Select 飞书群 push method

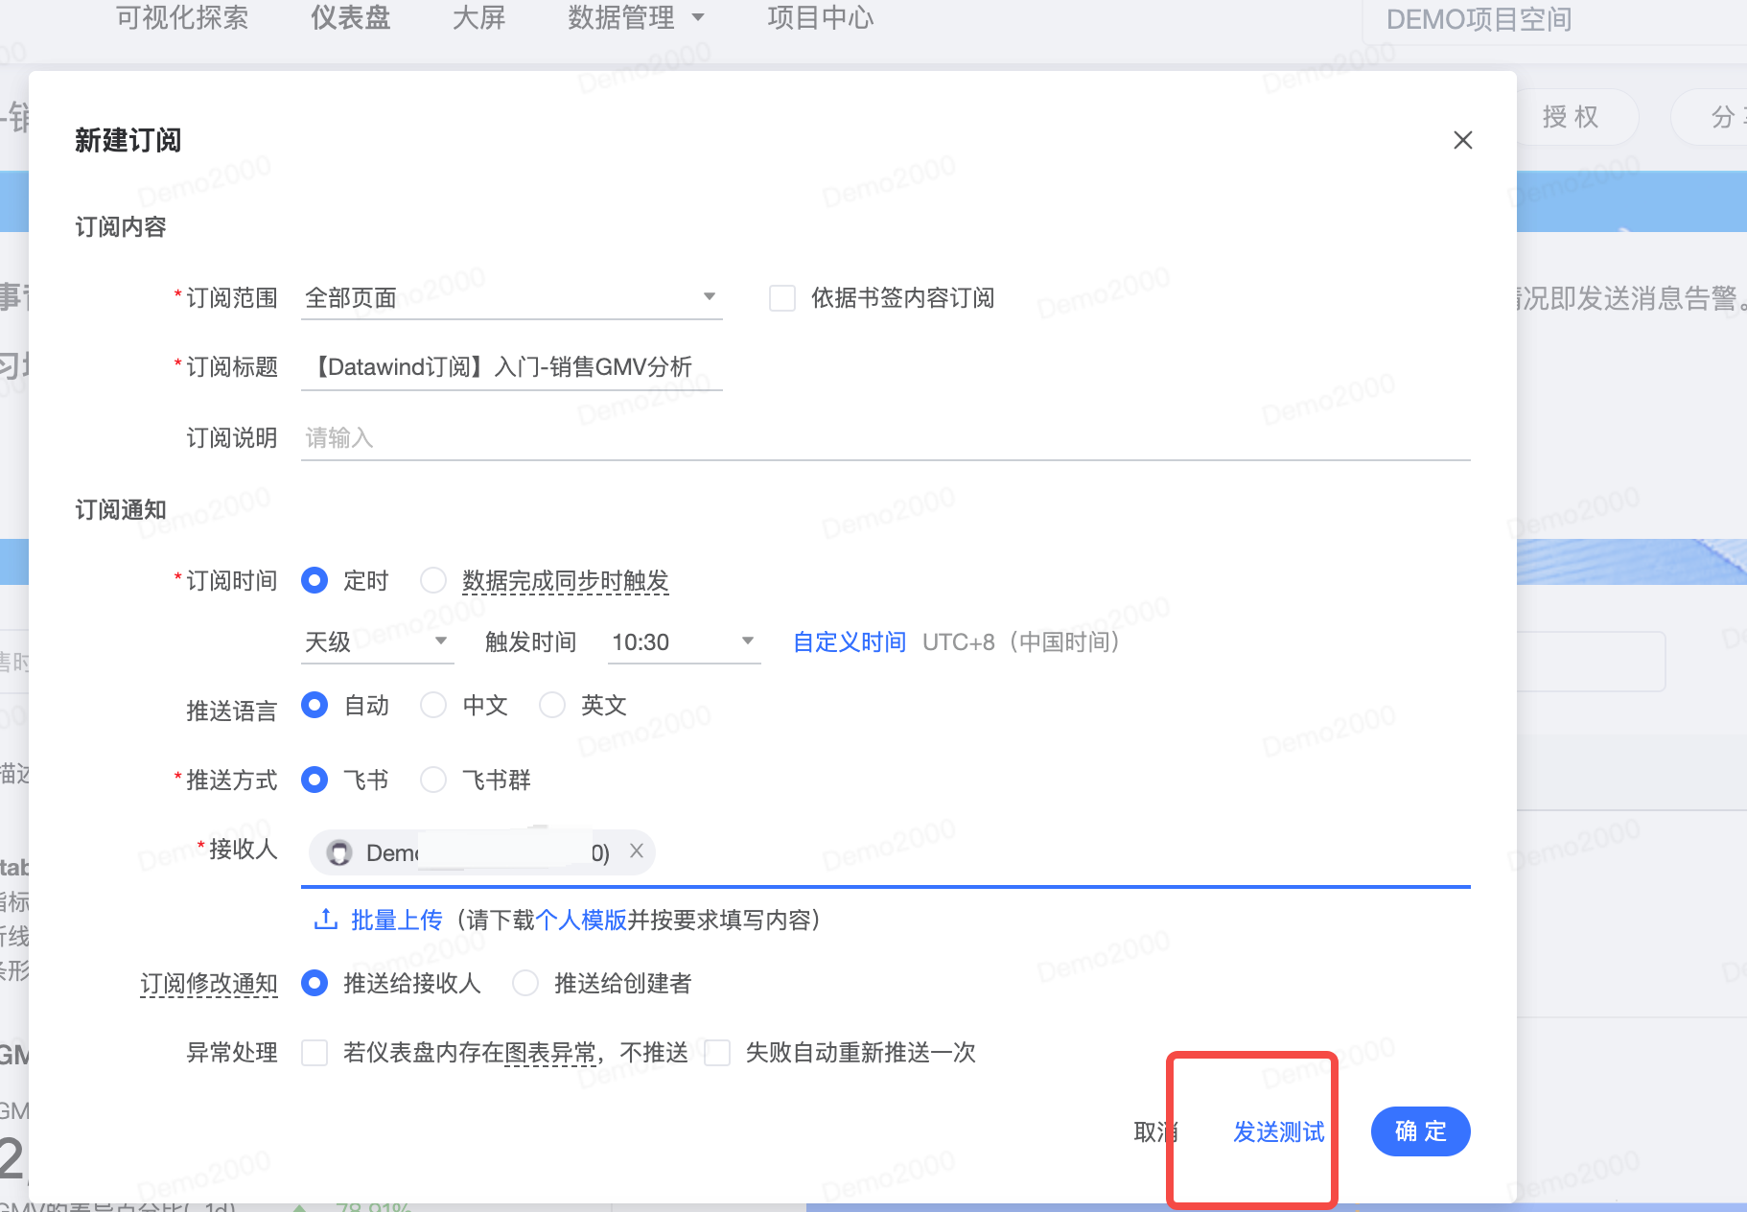pyautogui.click(x=433, y=780)
